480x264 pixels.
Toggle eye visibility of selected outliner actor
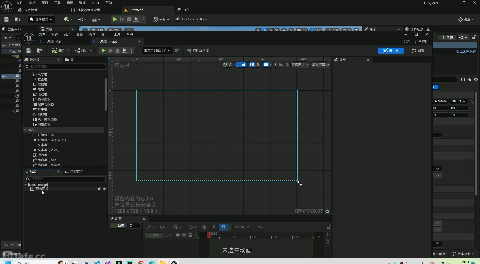(4, 76)
